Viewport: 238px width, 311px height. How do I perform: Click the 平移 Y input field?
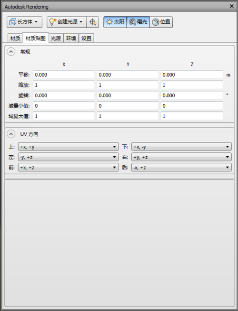(128, 75)
